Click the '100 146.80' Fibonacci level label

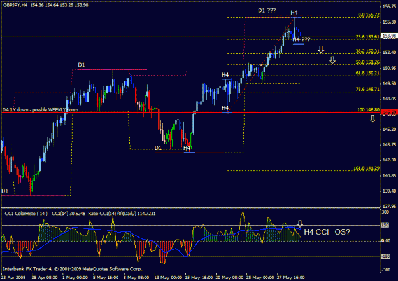pyautogui.click(x=368, y=110)
